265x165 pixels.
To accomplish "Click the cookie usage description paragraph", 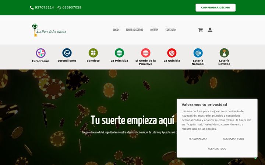I will 216,120.
